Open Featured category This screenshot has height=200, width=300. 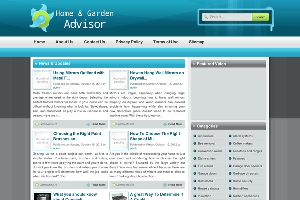(x=239, y=158)
